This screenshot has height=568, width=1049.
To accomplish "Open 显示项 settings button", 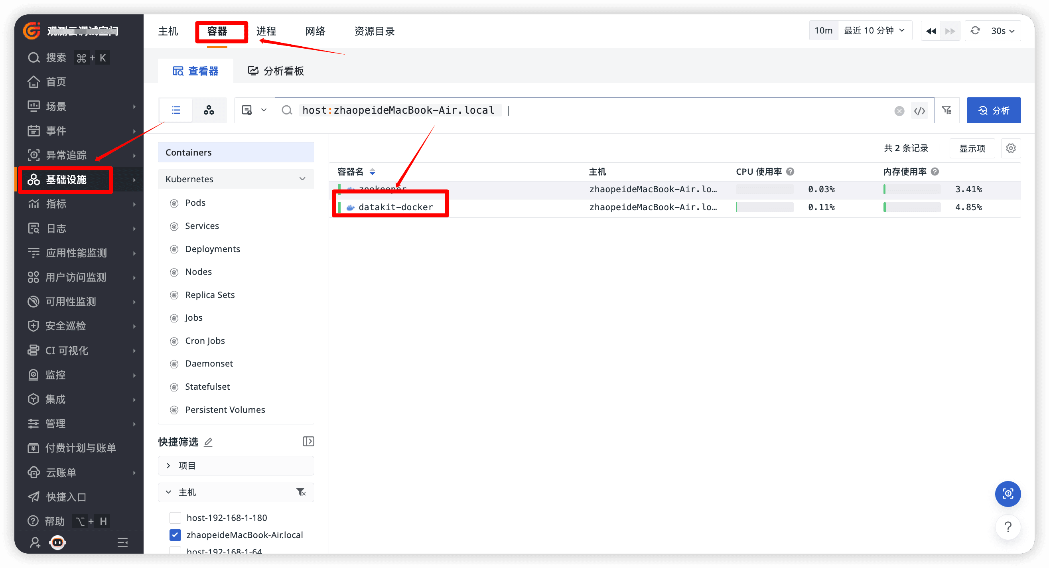I will coord(972,148).
